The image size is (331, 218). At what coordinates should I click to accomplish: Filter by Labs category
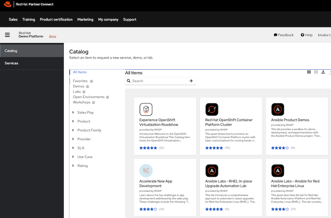(77, 91)
